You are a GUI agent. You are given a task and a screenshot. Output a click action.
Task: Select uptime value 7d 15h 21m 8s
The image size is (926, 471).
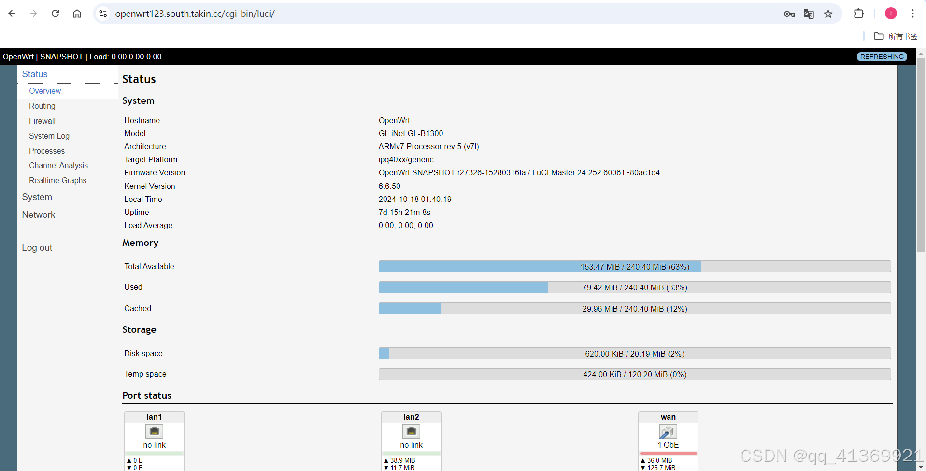pos(404,212)
